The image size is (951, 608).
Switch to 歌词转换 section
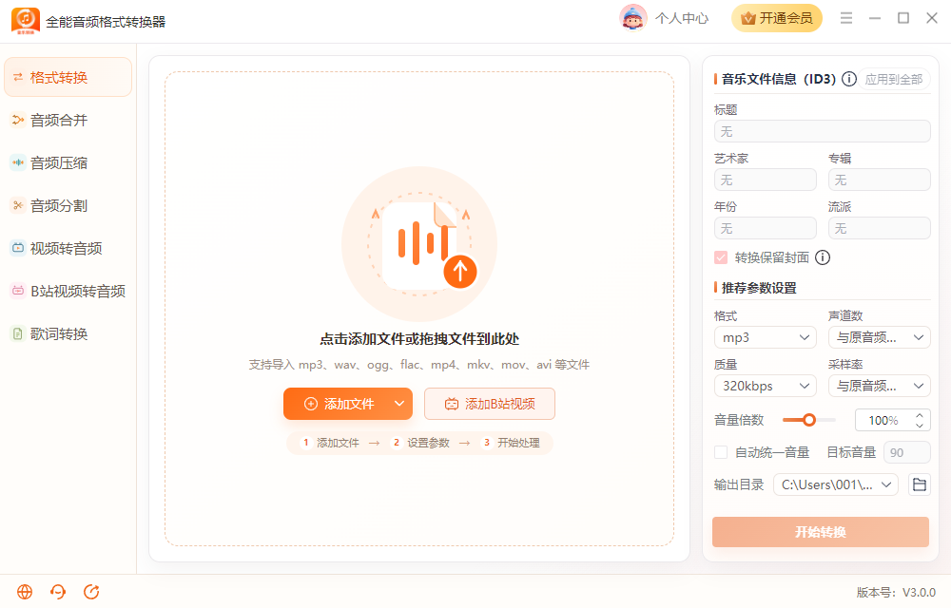pos(68,333)
